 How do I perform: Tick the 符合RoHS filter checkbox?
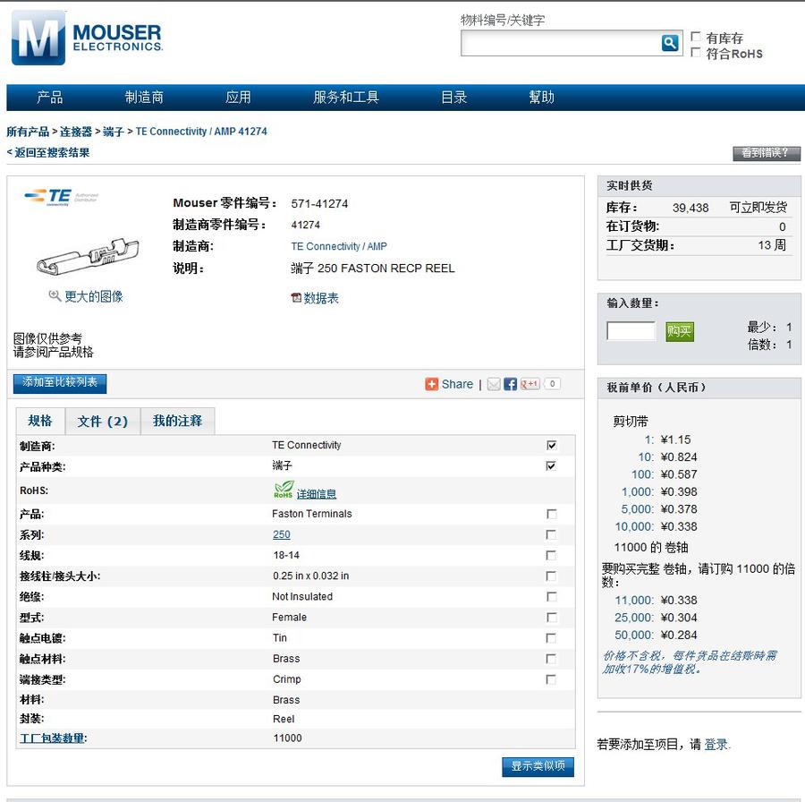(x=696, y=52)
